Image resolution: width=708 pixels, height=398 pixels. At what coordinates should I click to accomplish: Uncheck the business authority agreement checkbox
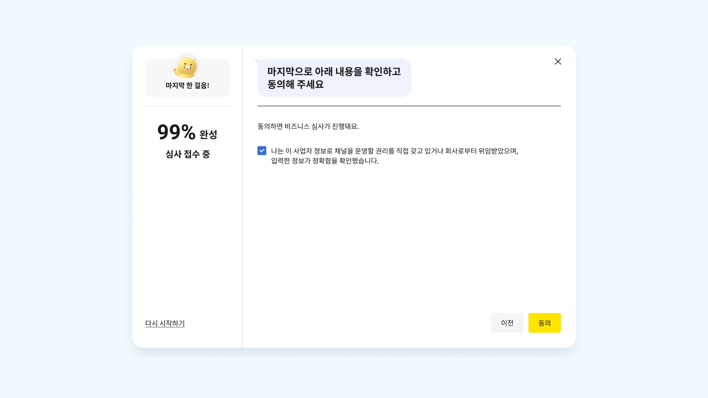(x=262, y=151)
